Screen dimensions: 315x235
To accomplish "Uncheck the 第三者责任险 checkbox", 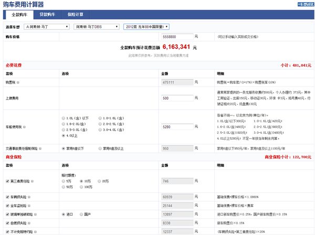I will tap(8, 181).
